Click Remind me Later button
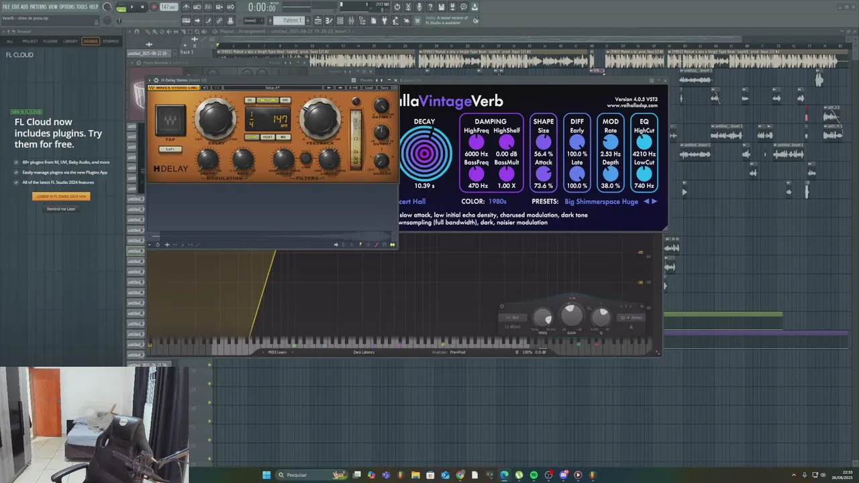Image resolution: width=859 pixels, height=483 pixels. click(61, 209)
